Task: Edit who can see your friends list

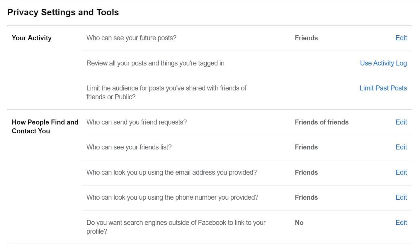Action: [401, 147]
